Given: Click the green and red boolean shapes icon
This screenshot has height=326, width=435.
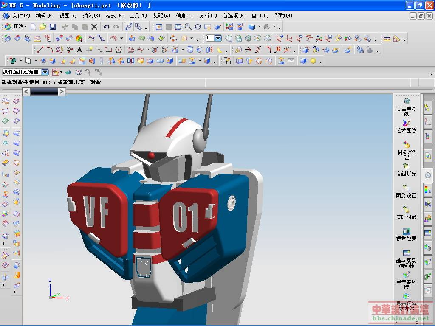Looking at the screenshot, I should 13,61.
